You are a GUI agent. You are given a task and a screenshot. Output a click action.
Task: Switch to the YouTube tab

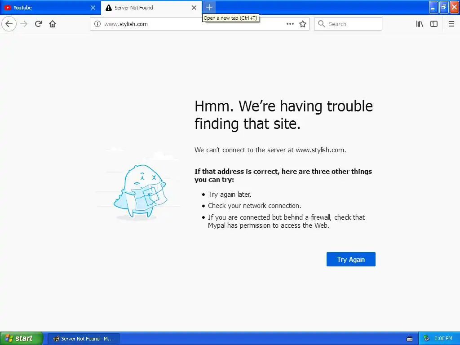(x=50, y=8)
